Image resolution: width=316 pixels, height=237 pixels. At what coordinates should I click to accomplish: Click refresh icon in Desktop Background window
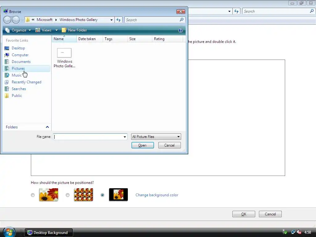(236, 11)
